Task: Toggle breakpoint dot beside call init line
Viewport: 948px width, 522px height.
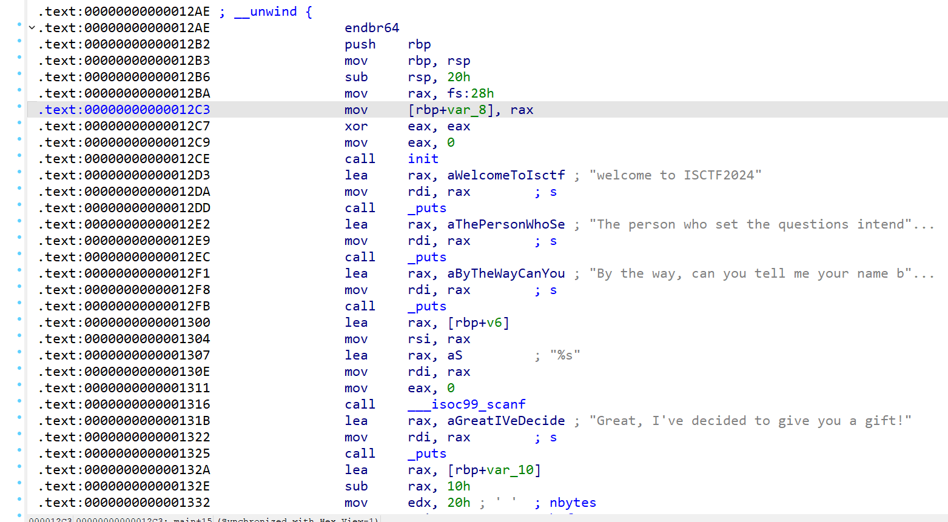Action: [19, 155]
